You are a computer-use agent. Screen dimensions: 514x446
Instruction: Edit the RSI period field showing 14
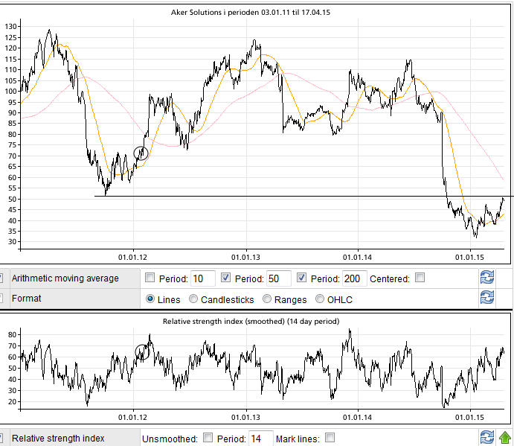click(260, 439)
